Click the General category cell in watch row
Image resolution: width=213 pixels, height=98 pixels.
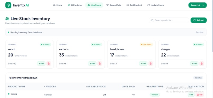coord(48,95)
